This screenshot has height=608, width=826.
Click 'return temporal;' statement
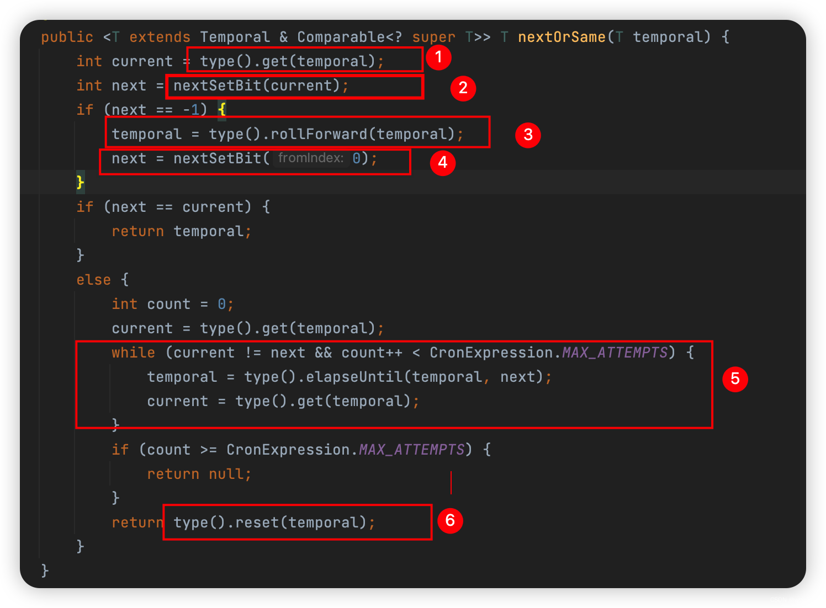coord(182,231)
